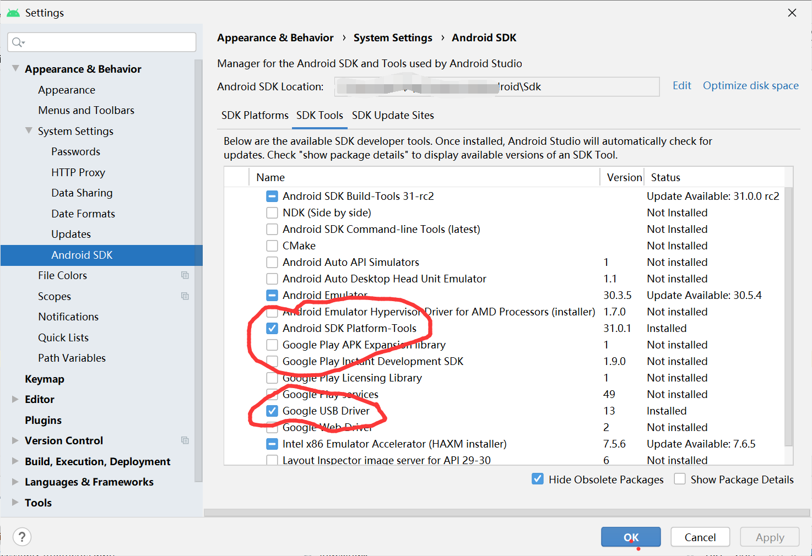Expand the Editor tree node

coord(15,399)
